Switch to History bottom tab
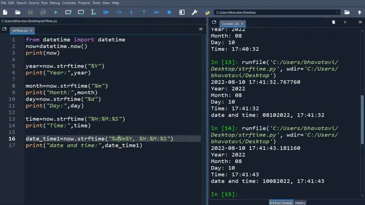Viewport: 365px width, 205px height. pos(300,203)
